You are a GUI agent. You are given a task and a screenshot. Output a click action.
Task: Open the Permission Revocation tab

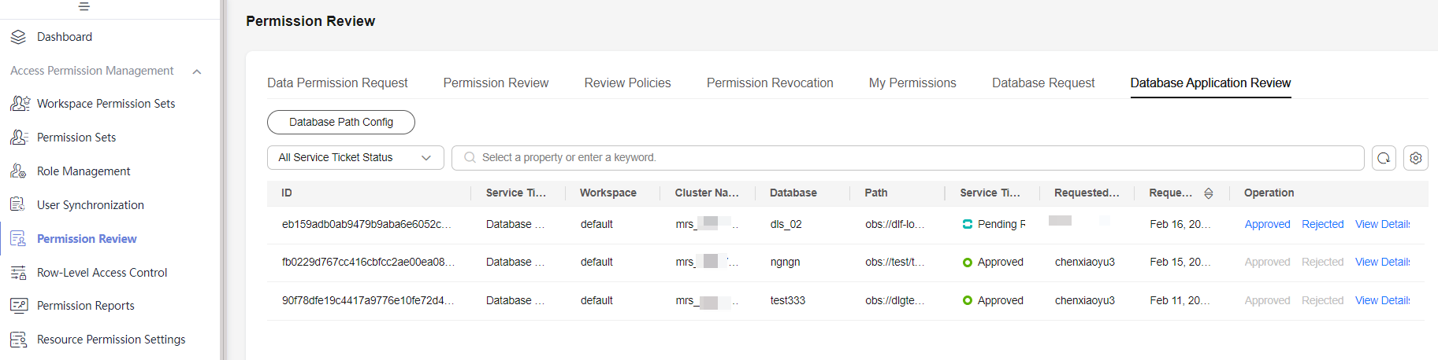(770, 83)
